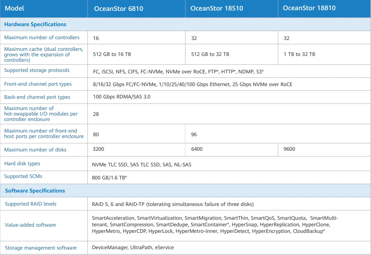Select the OceanStor 18510 column header
The width and height of the screenshot is (371, 255).
pos(217,9)
